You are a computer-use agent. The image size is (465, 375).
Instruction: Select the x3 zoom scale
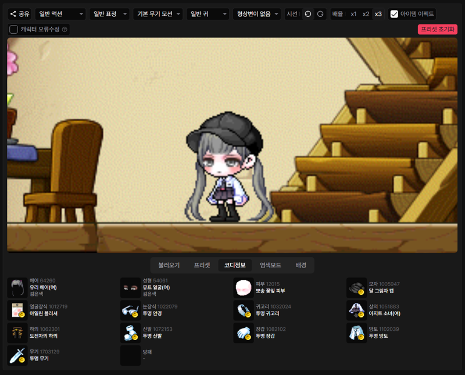pos(378,14)
